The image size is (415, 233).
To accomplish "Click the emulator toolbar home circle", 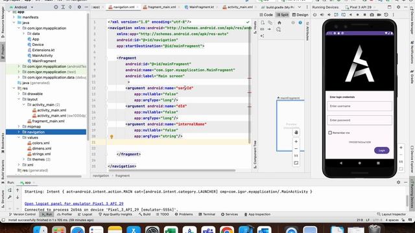I will [x=357, y=15].
